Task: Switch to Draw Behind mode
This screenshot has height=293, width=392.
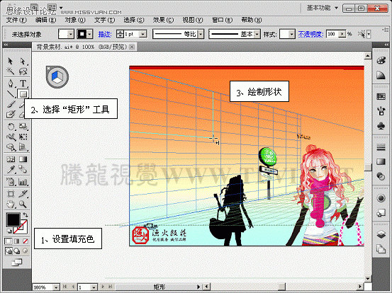Action: [x=17, y=251]
